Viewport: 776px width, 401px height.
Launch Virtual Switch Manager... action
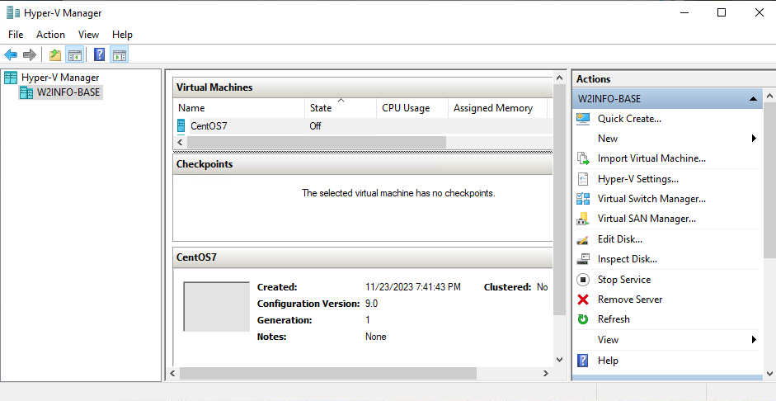click(651, 199)
